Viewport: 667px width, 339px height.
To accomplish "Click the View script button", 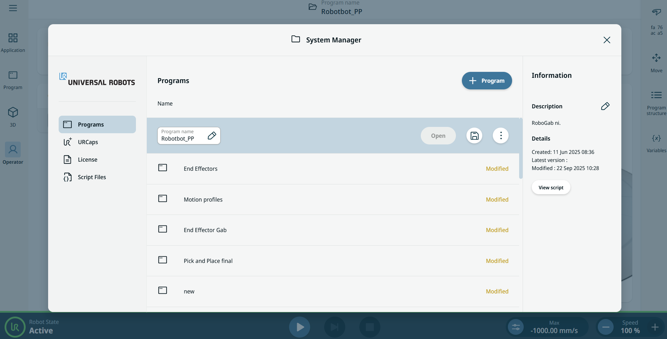I will coord(551,188).
